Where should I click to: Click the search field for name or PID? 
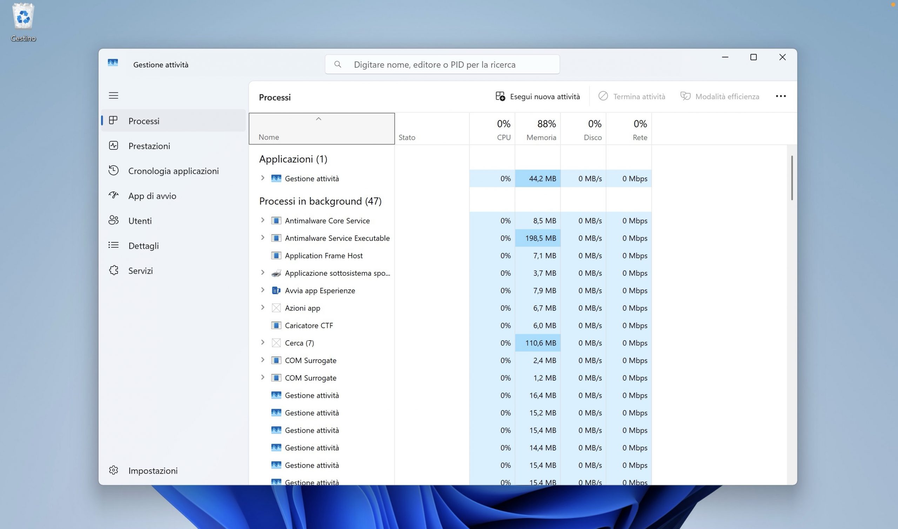tap(442, 65)
